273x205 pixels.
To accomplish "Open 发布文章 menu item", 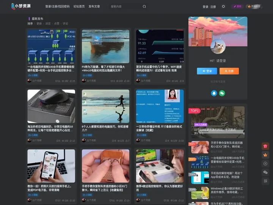I will (94, 6).
